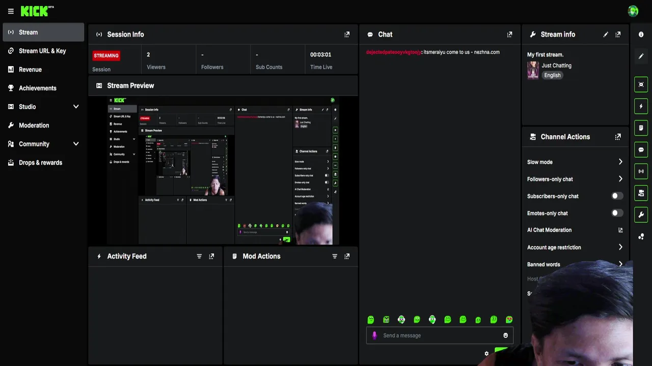Open AI Chat Moderation external link
The image size is (652, 366).
(x=620, y=230)
